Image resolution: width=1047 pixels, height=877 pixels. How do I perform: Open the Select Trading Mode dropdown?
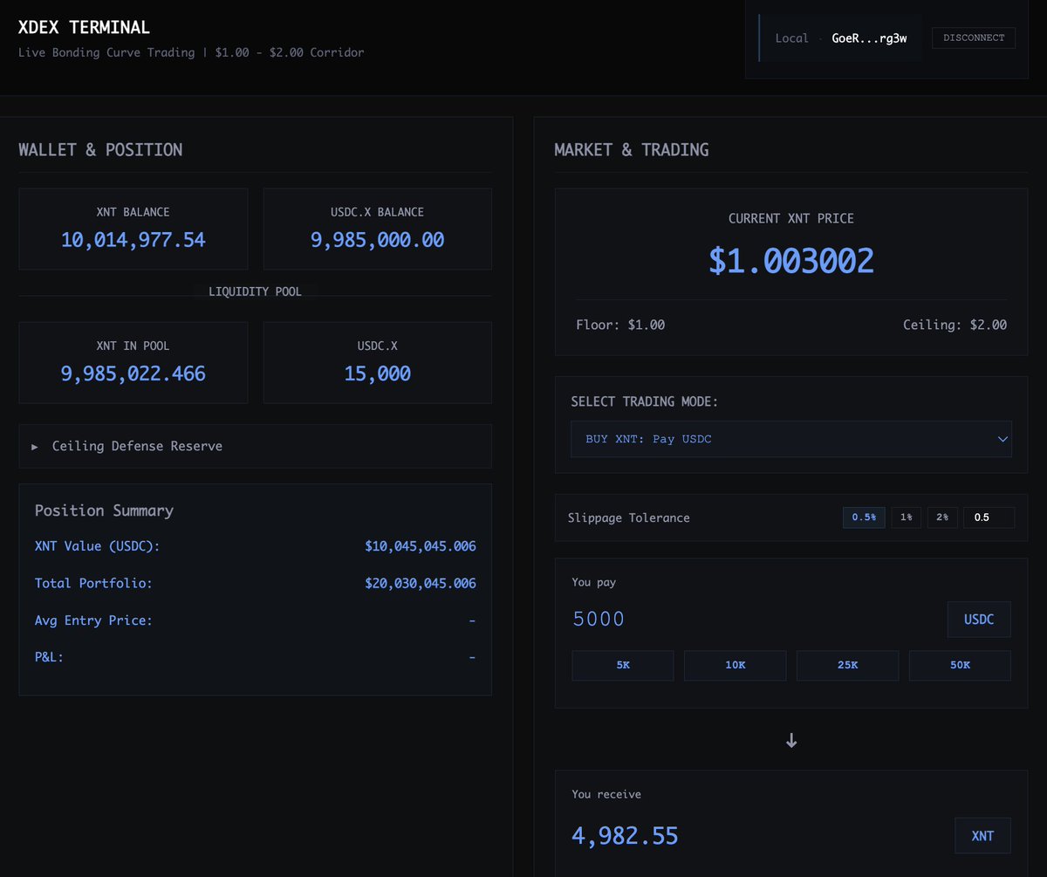coord(791,439)
